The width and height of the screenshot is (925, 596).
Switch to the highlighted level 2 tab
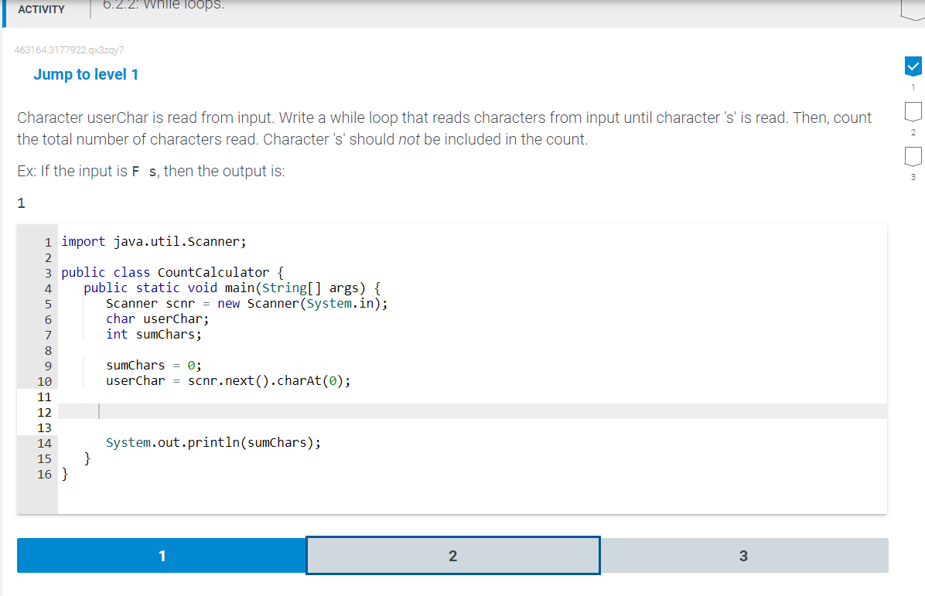[x=452, y=555]
